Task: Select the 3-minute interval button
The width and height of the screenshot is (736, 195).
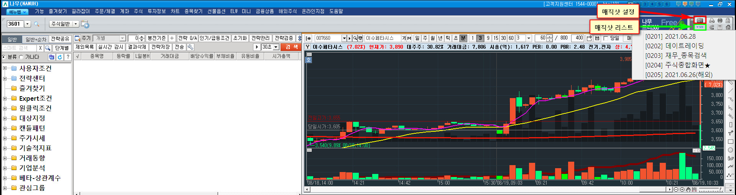Action: [480, 38]
